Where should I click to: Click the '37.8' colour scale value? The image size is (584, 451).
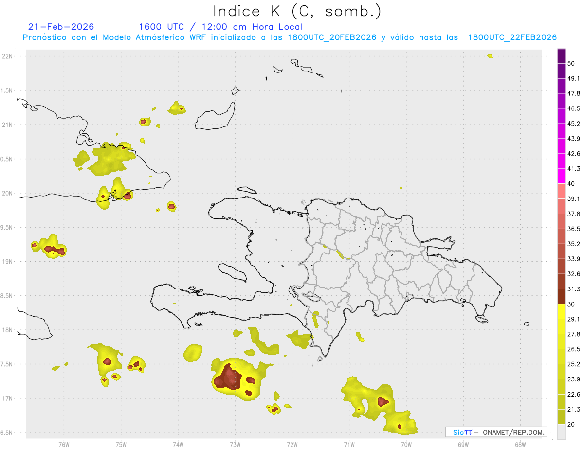pos(574,214)
